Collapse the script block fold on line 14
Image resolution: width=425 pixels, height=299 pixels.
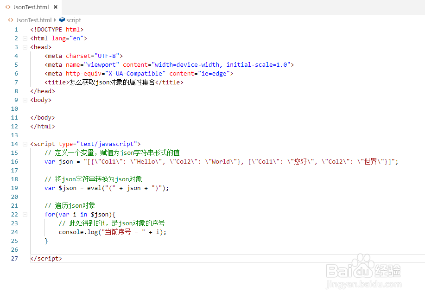coord(25,144)
